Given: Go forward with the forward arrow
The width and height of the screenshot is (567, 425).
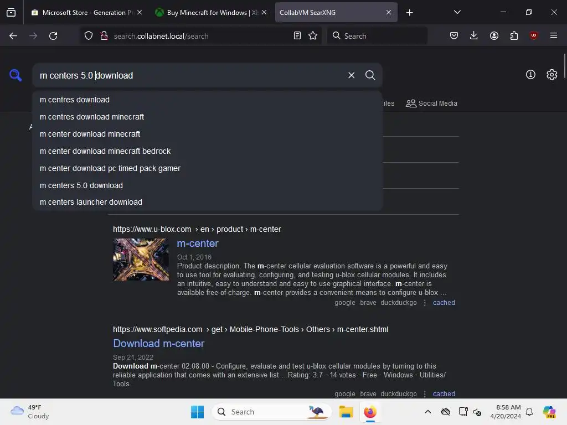Looking at the screenshot, I should pos(33,36).
